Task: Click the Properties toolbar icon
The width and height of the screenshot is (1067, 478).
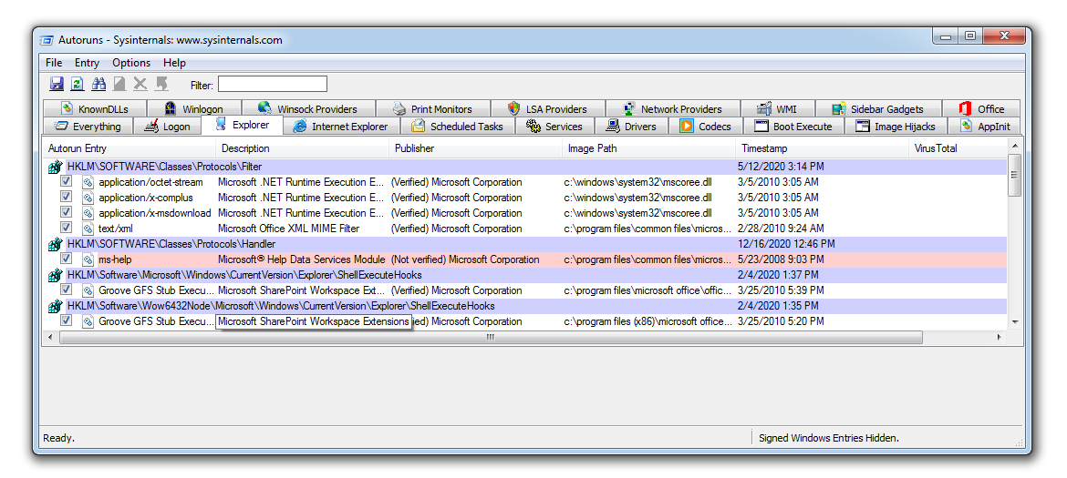Action: pos(119,84)
